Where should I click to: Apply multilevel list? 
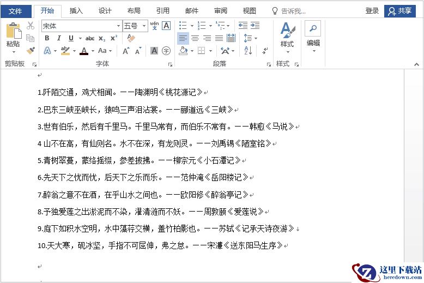click(x=220, y=26)
